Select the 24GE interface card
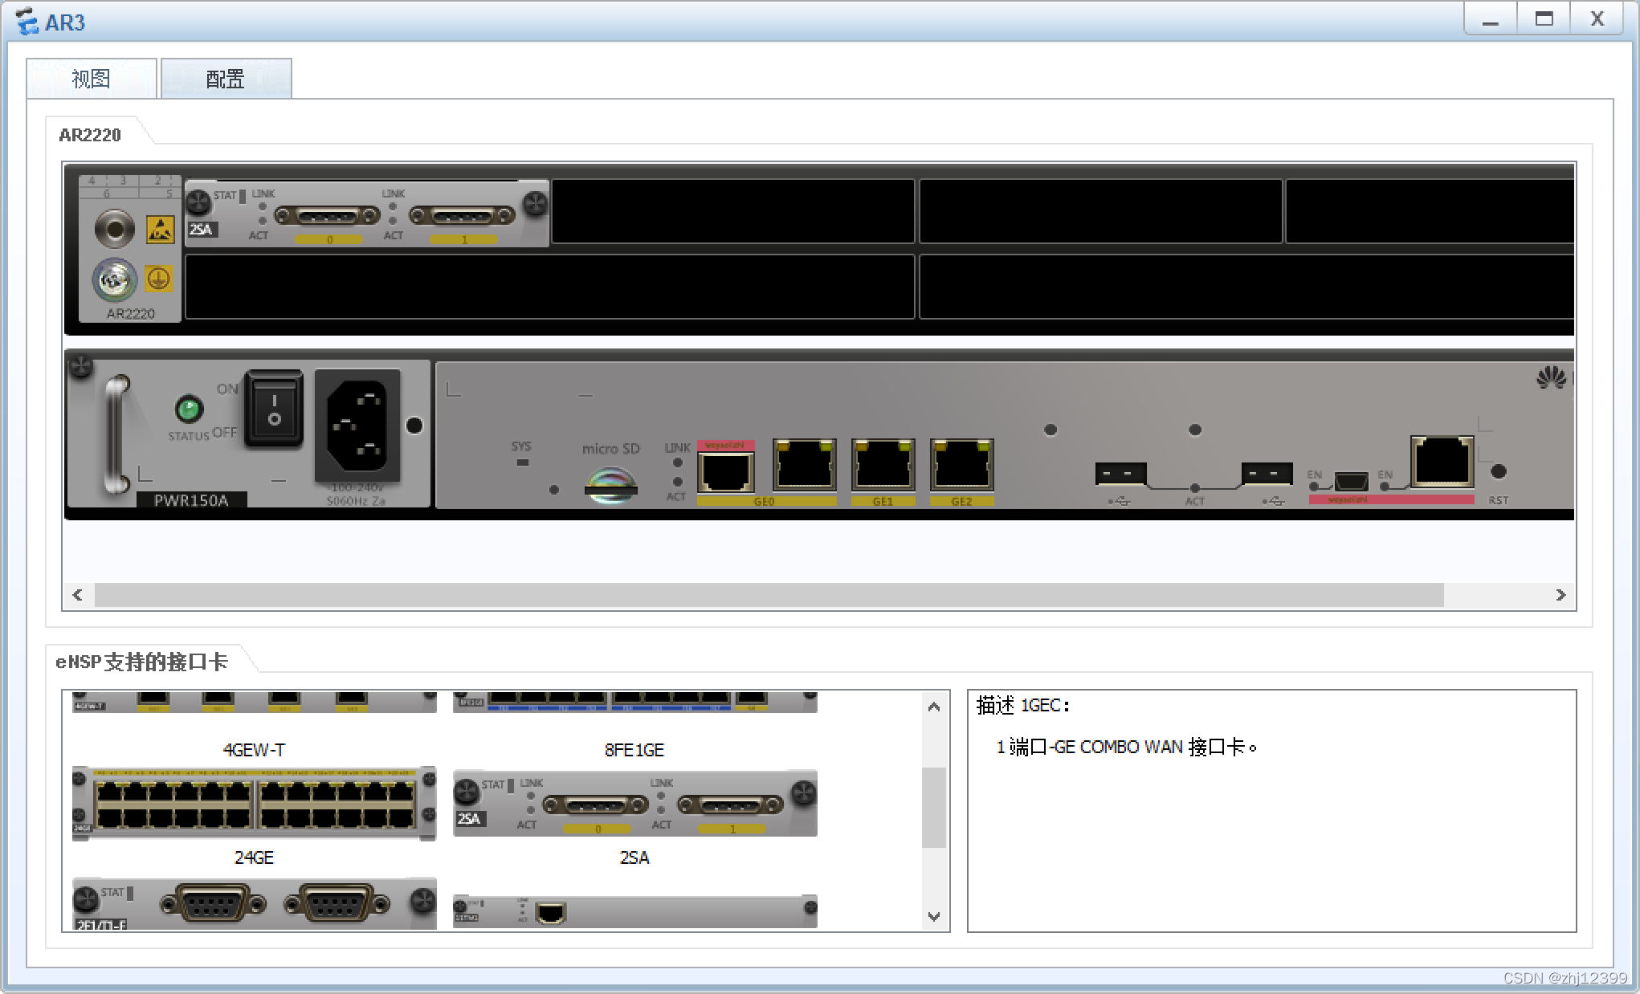 coord(254,804)
